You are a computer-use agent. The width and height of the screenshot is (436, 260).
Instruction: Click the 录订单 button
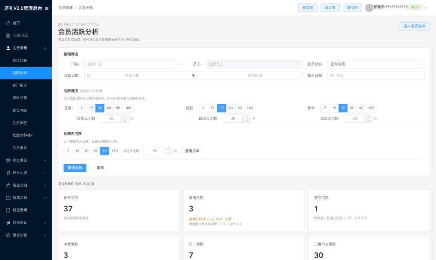click(330, 8)
